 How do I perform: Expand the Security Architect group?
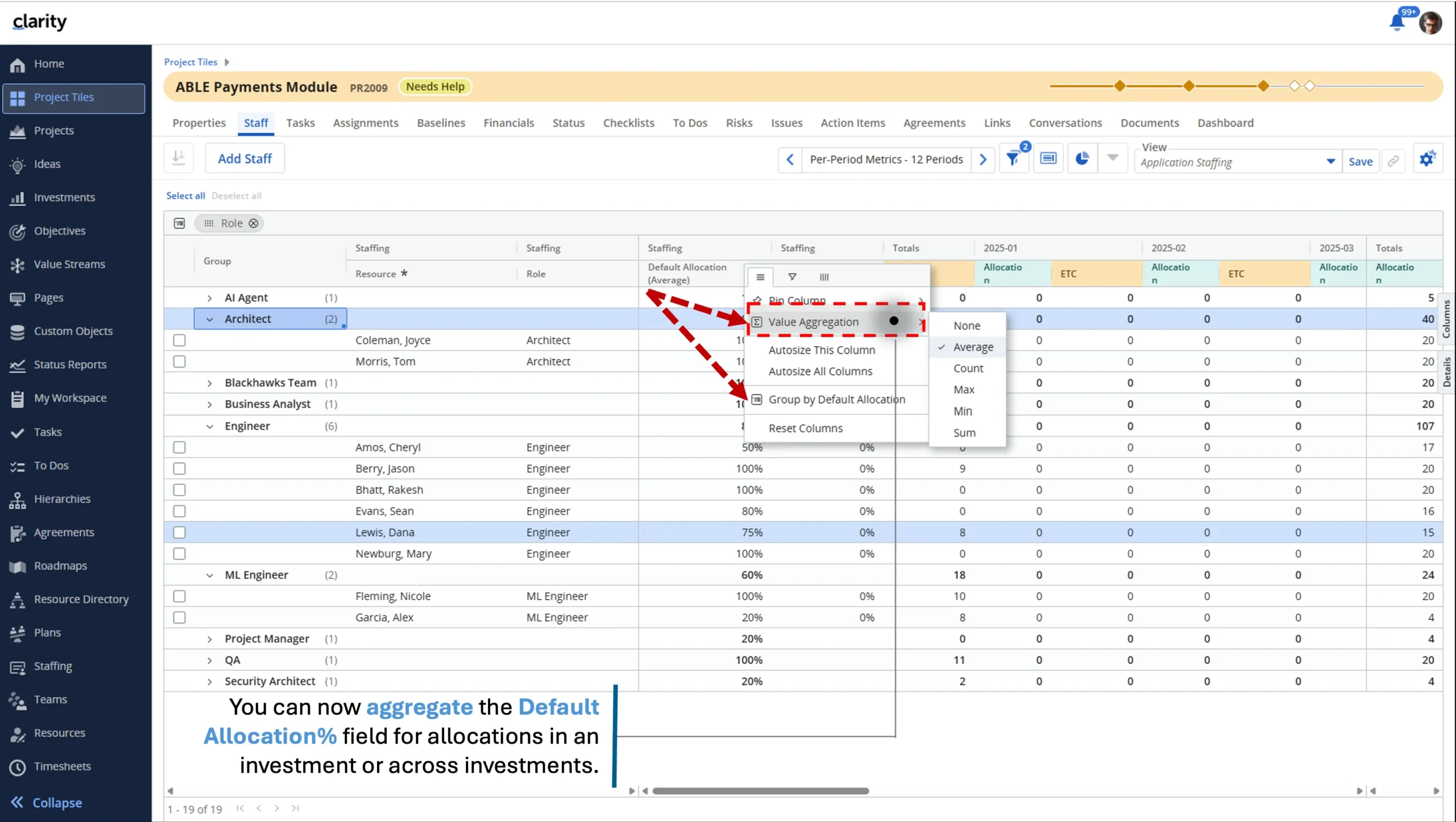(x=209, y=682)
